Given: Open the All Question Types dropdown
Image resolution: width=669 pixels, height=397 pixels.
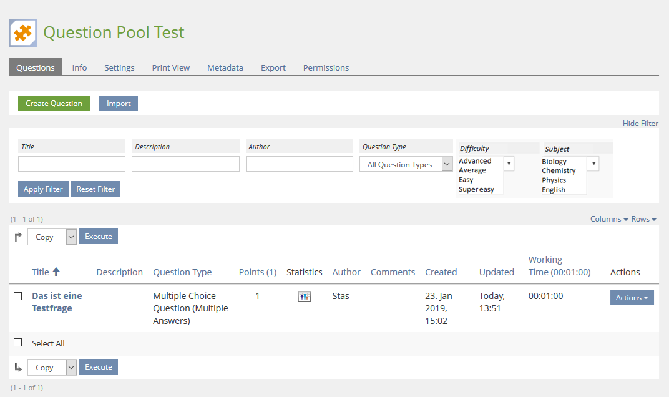Looking at the screenshot, I should [406, 164].
